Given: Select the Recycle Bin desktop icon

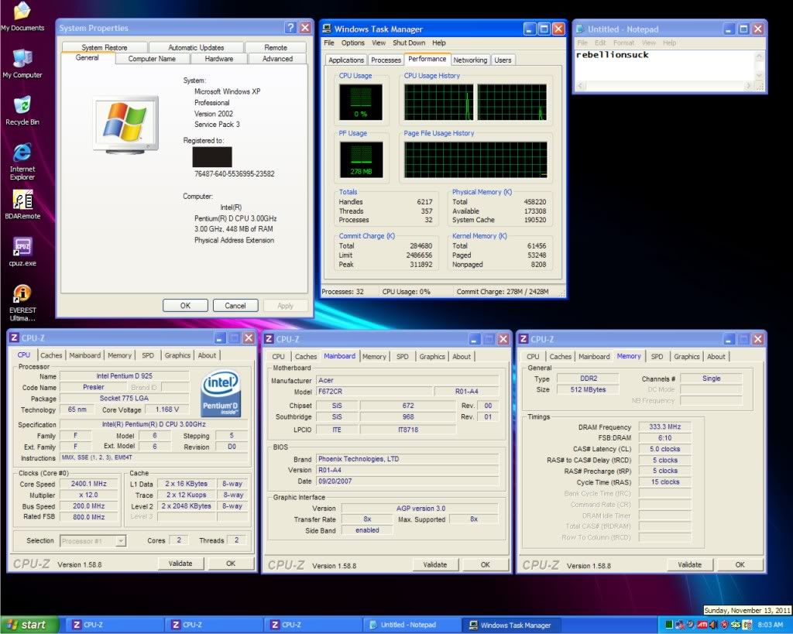Looking at the screenshot, I should (x=22, y=110).
